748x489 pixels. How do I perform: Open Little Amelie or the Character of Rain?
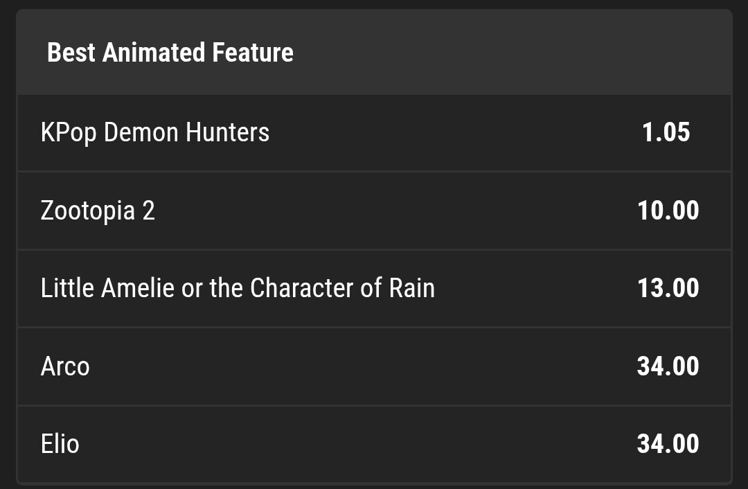[x=238, y=288]
